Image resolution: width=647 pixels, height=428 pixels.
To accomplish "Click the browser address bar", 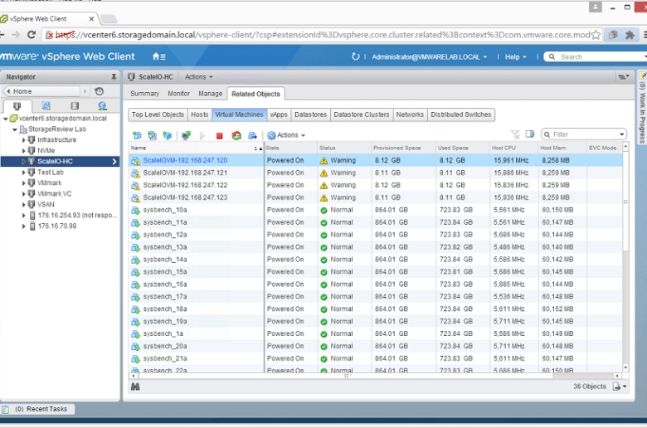I will 322,35.
